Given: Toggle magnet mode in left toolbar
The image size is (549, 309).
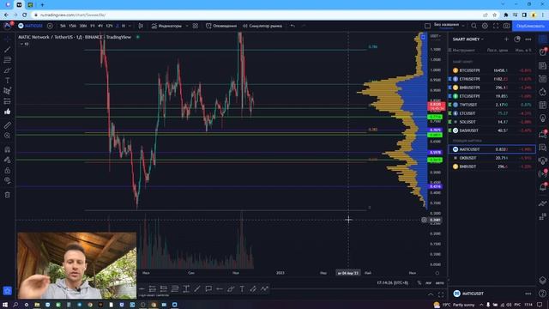Looking at the screenshot, I should coord(8,149).
